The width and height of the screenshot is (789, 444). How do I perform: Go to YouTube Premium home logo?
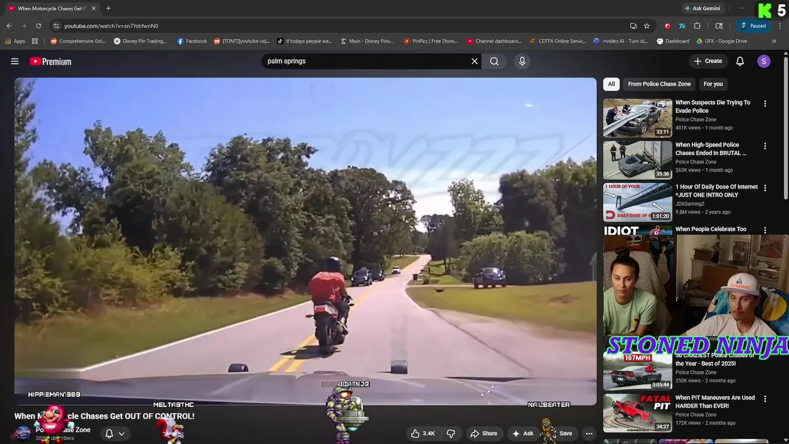click(51, 61)
